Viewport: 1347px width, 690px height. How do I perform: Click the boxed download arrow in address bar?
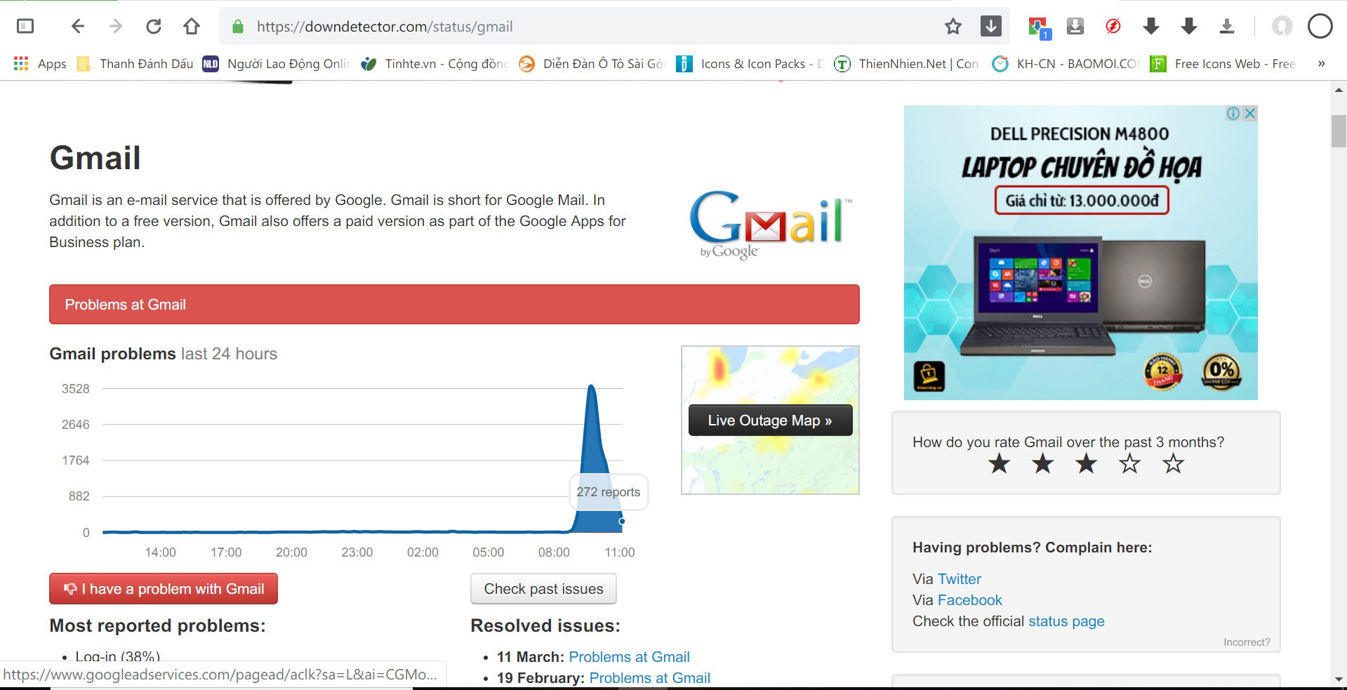click(990, 27)
